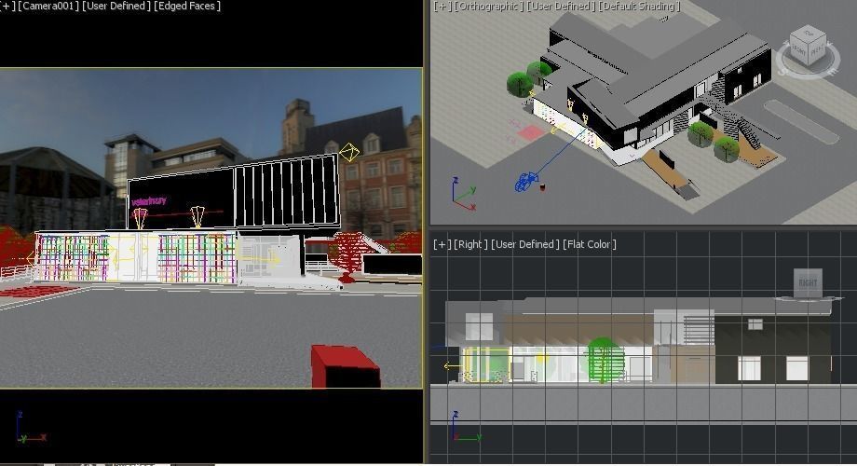The height and width of the screenshot is (466, 857).
Task: Open Default Shading menu in orthographic viewport
Action: click(639, 6)
